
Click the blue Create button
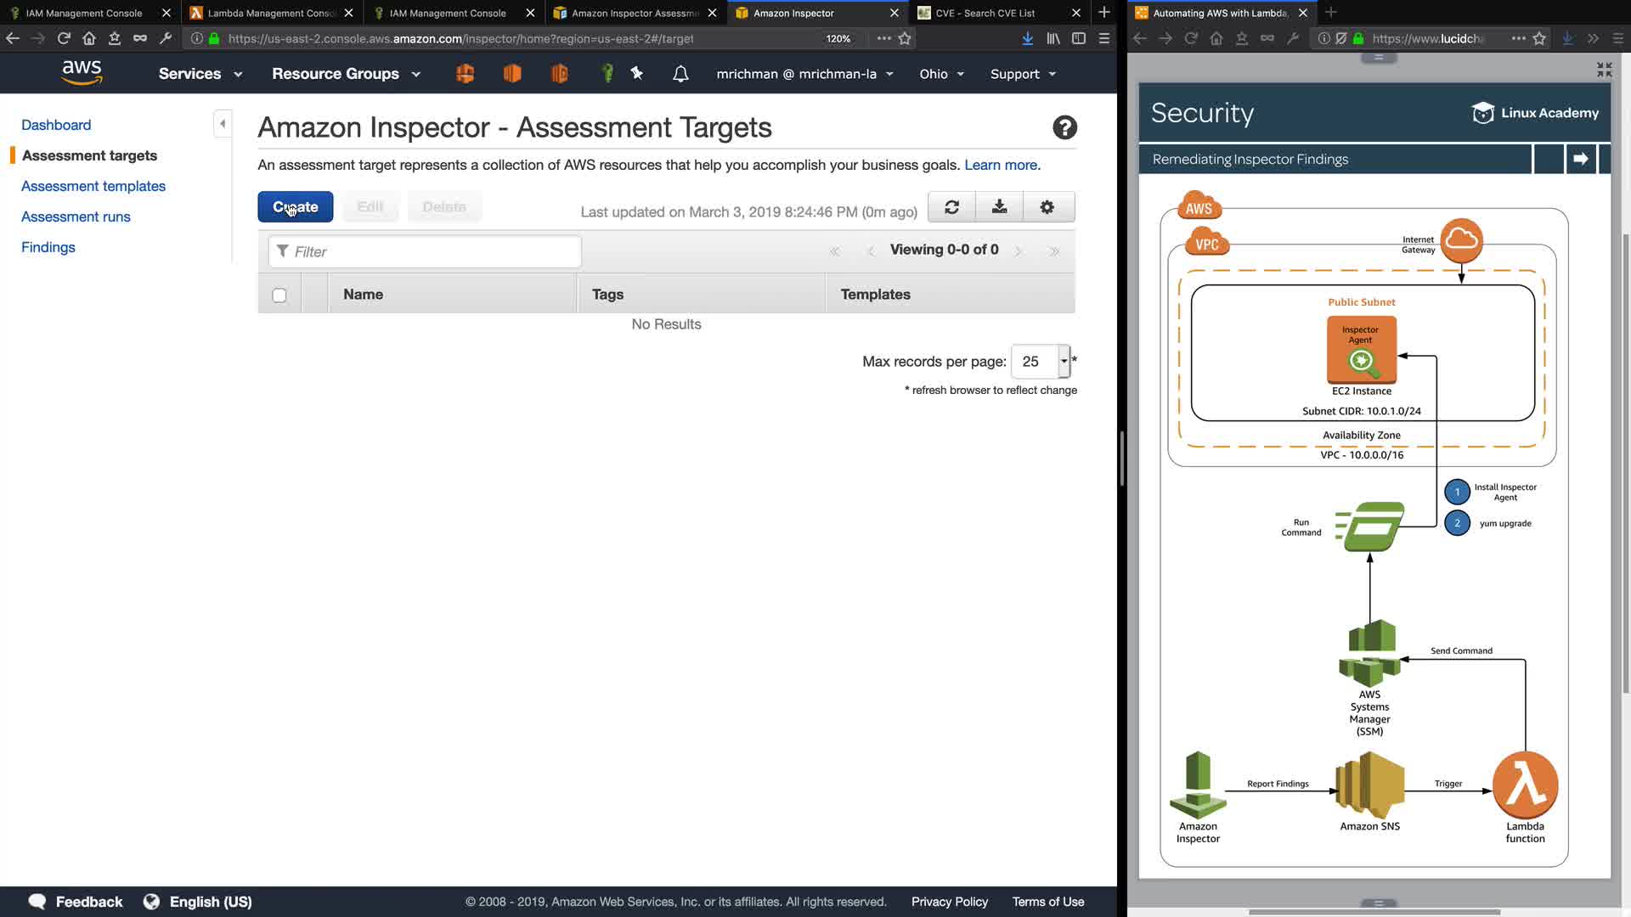(295, 207)
